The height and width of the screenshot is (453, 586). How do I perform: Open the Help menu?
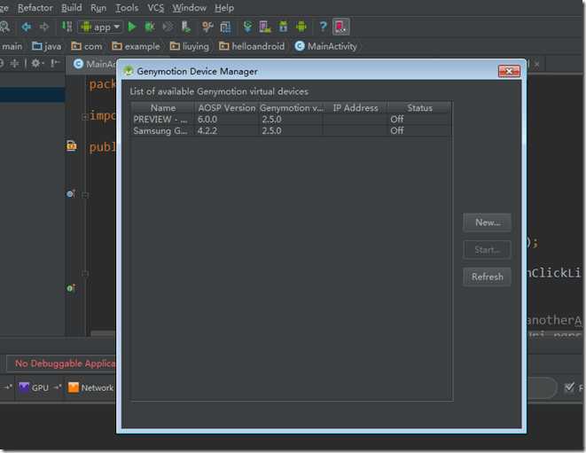click(x=224, y=8)
